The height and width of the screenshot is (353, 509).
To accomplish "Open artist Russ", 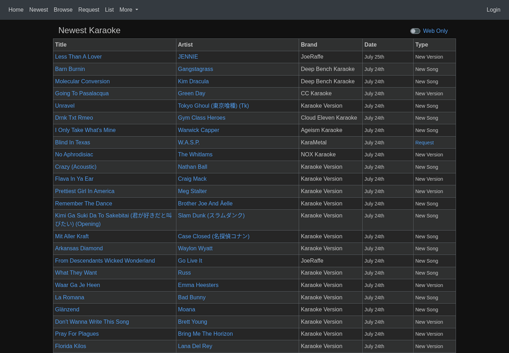I will 184,273.
